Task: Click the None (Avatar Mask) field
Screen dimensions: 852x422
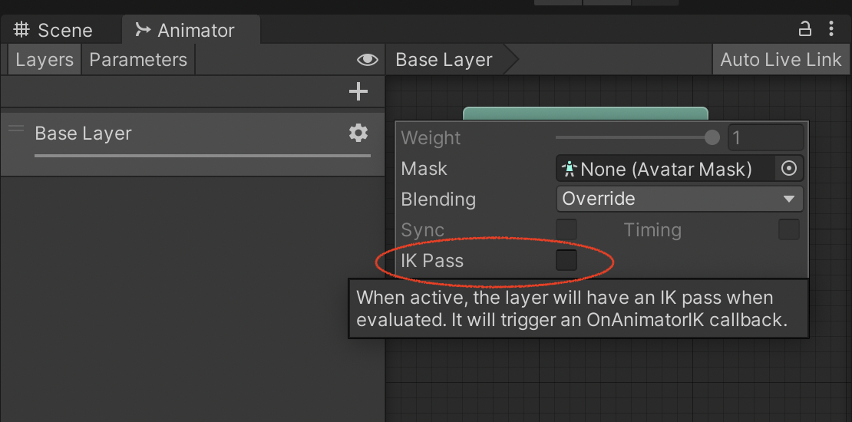Action: [x=665, y=169]
